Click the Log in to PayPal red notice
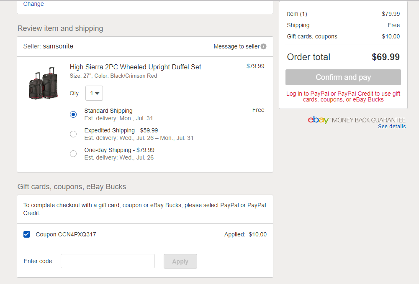This screenshot has height=284, width=419. coord(343,96)
